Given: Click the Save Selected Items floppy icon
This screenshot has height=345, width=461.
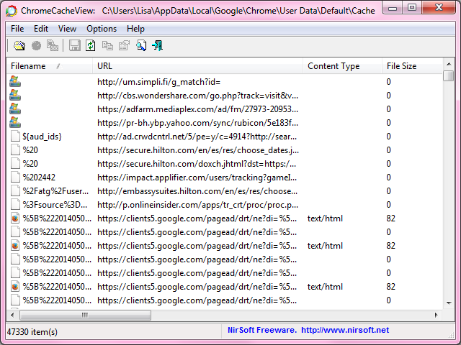Looking at the screenshot, I should click(x=75, y=46).
